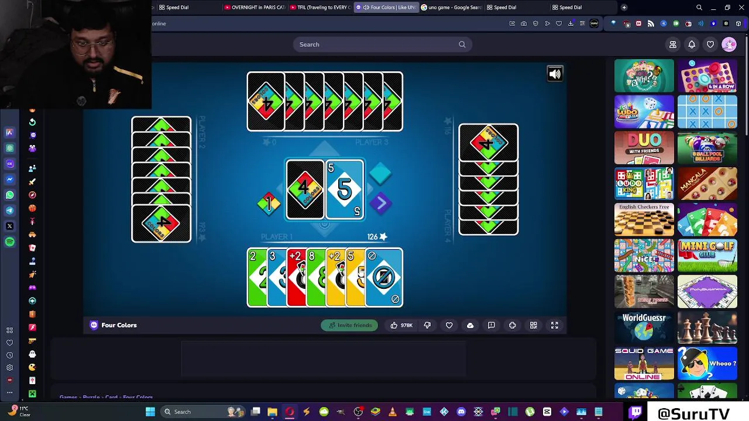Click the site Search field

(x=382, y=44)
